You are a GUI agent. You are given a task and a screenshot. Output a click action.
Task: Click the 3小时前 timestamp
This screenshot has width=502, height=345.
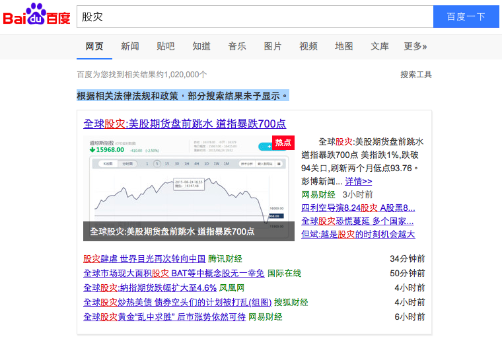(x=357, y=194)
